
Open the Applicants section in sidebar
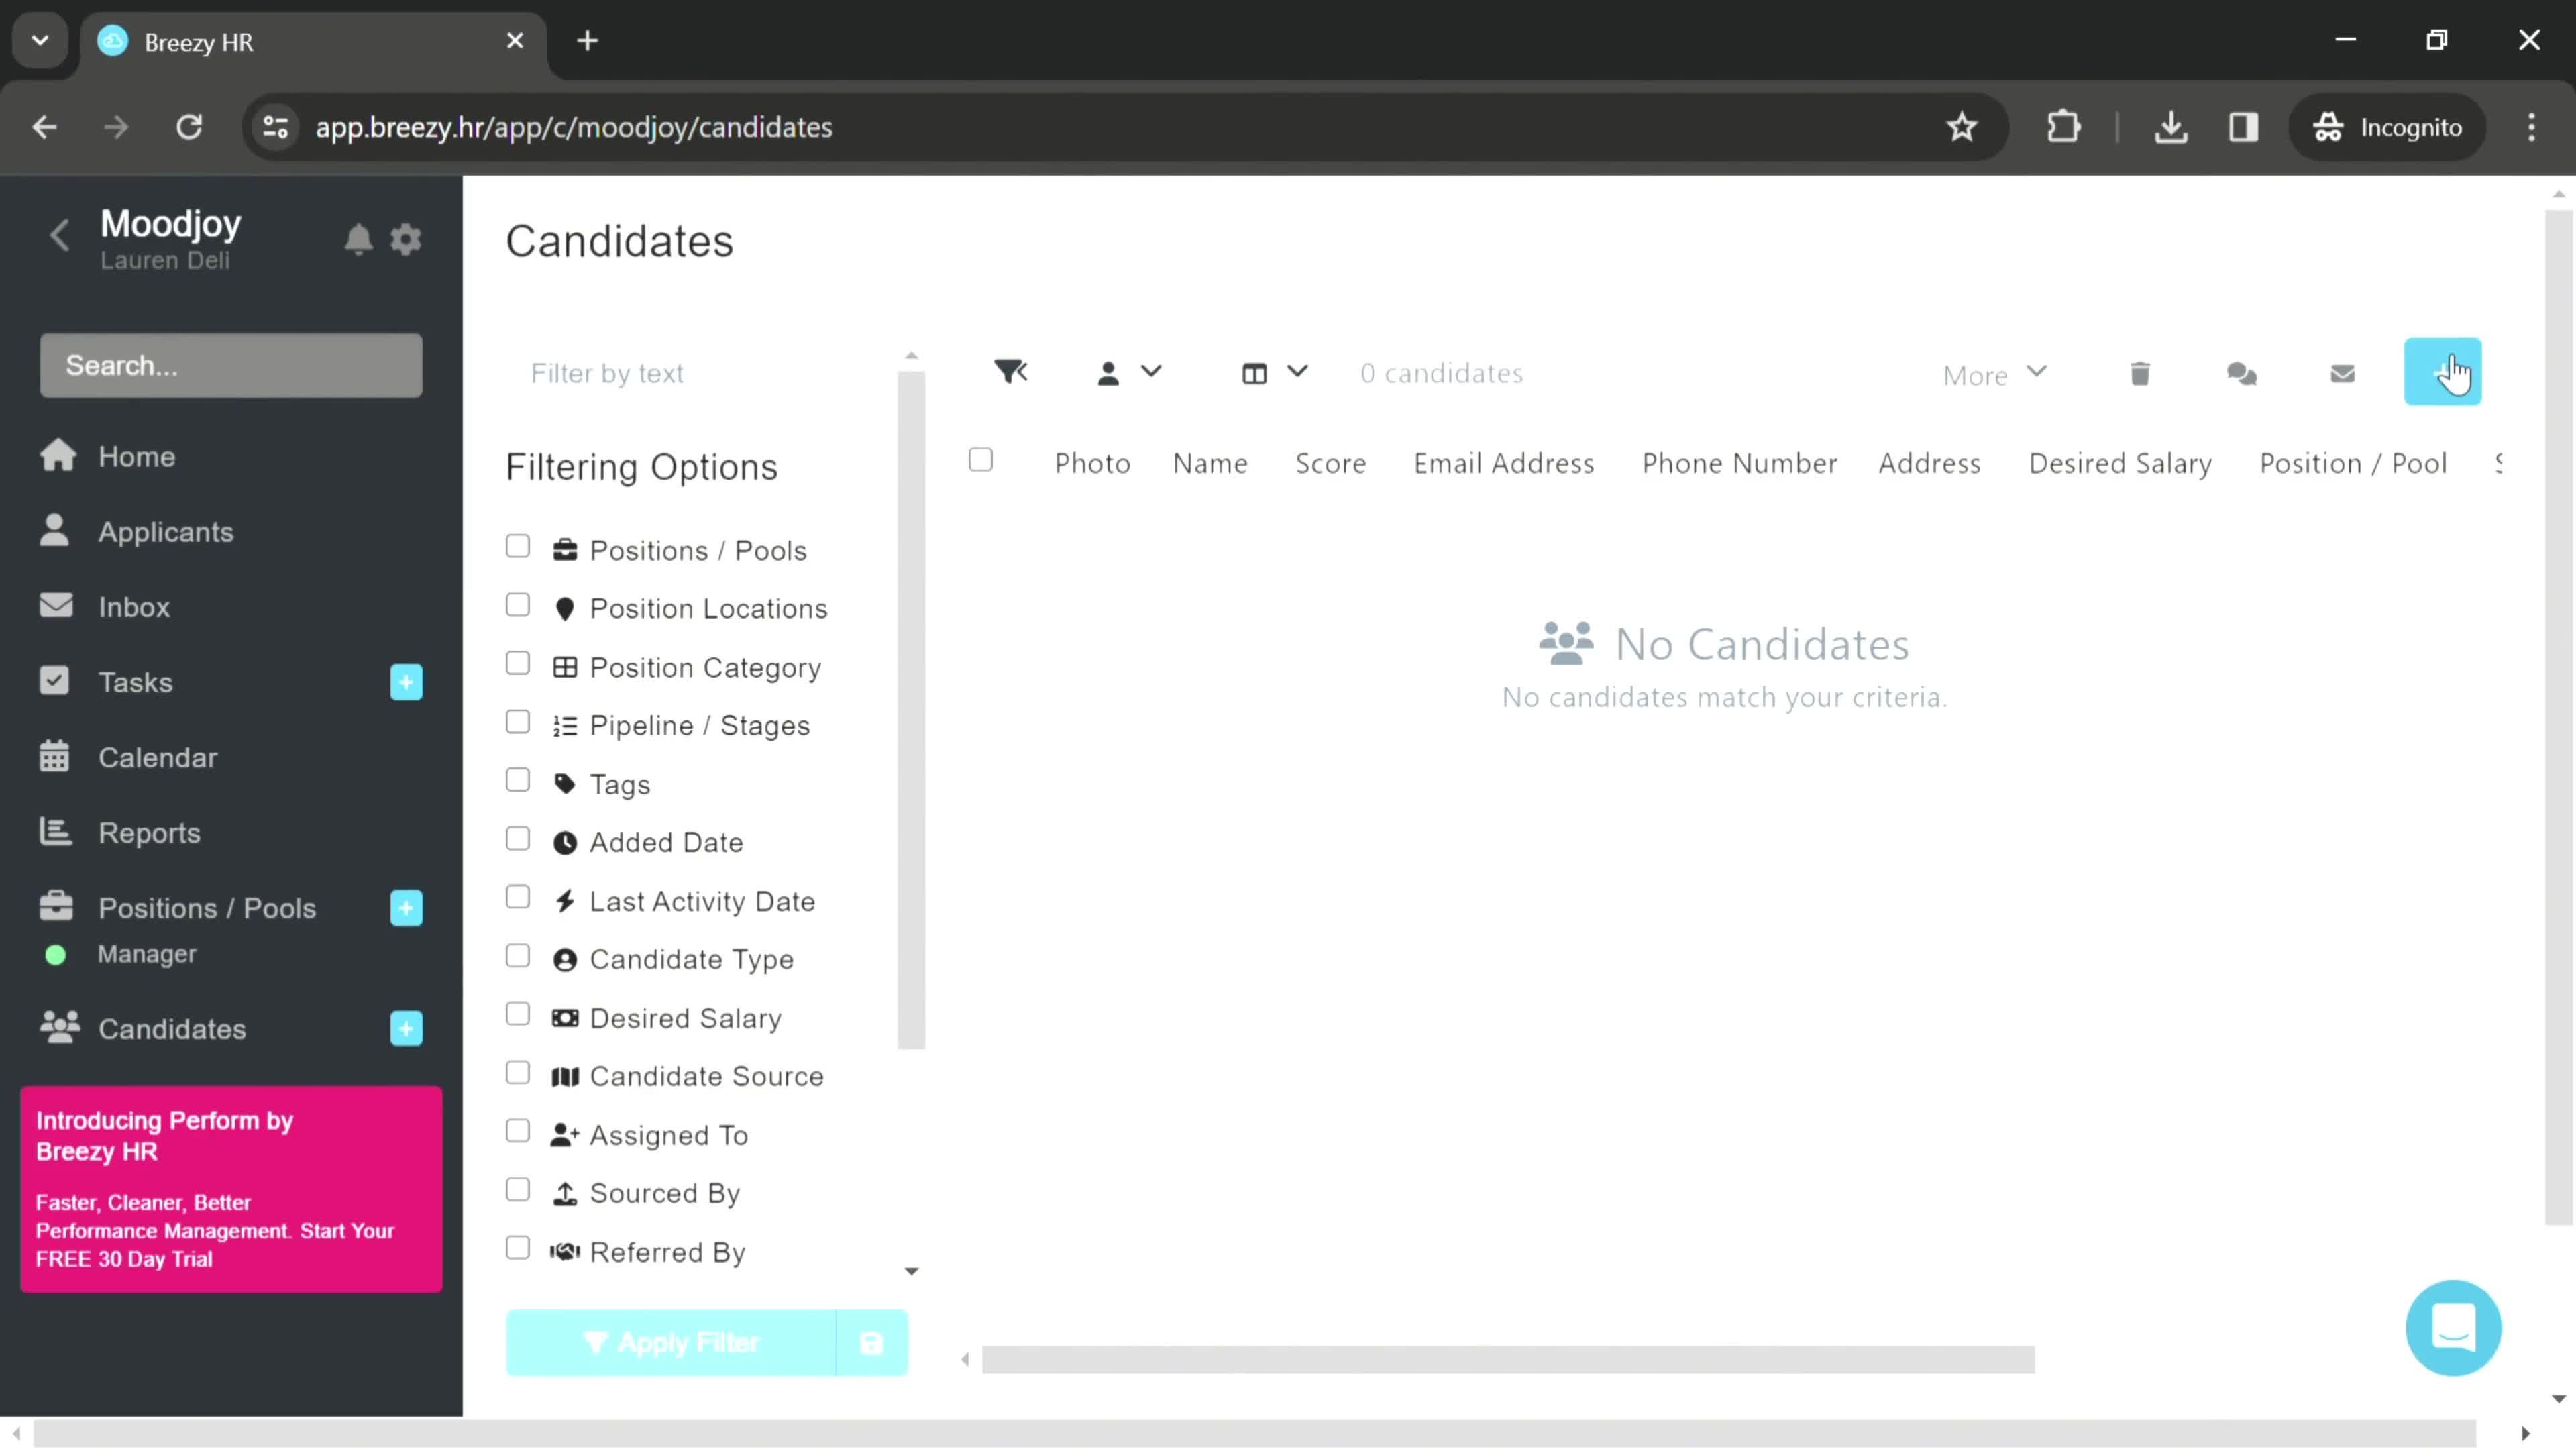[x=164, y=531]
